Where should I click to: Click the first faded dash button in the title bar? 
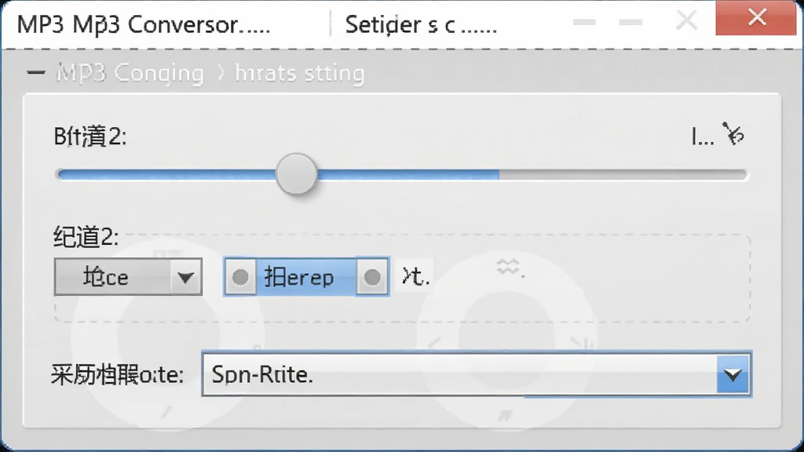point(584,22)
